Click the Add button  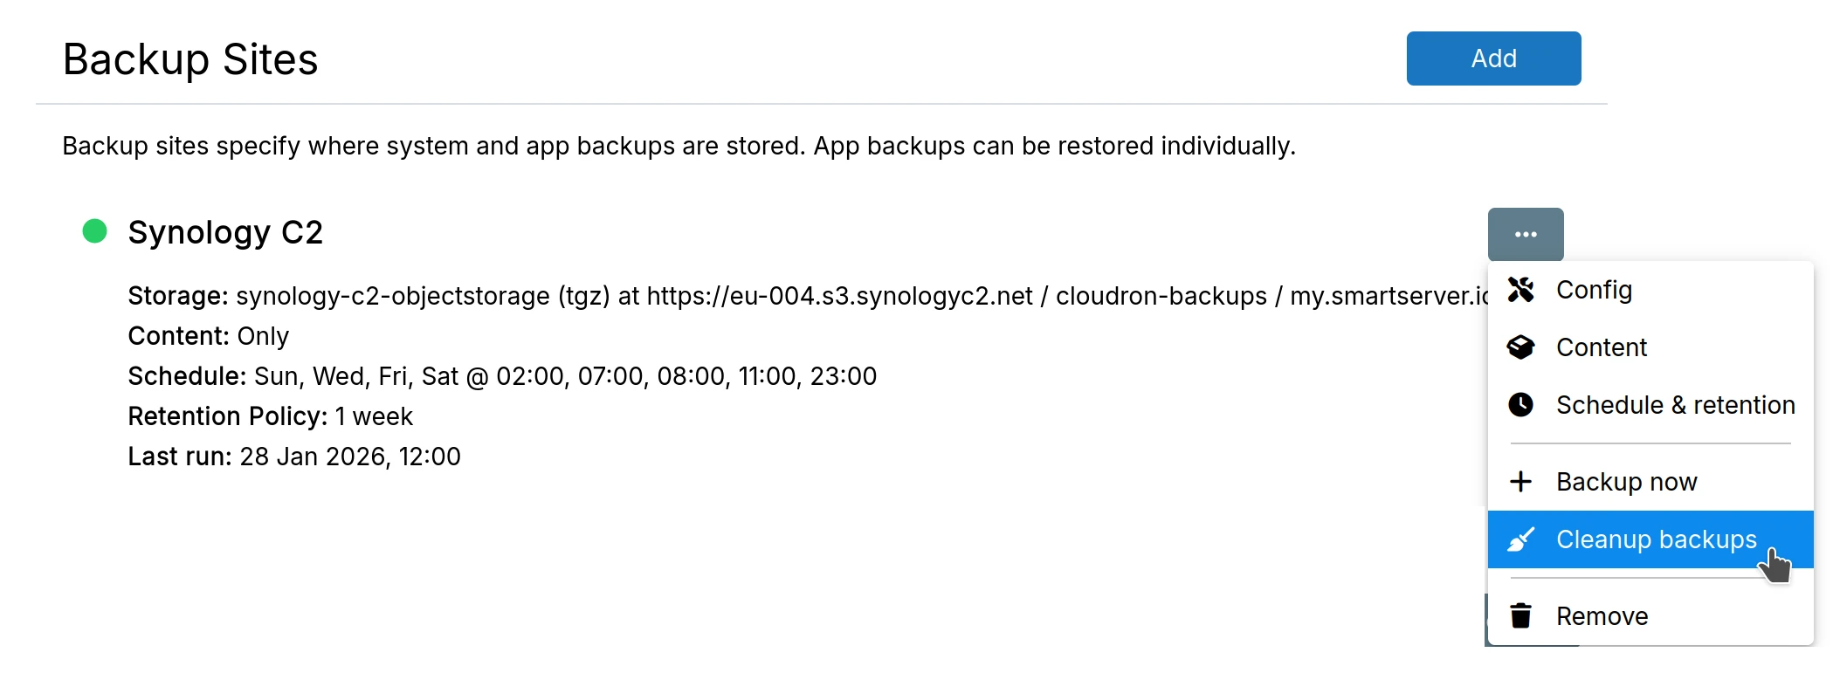[1492, 58]
